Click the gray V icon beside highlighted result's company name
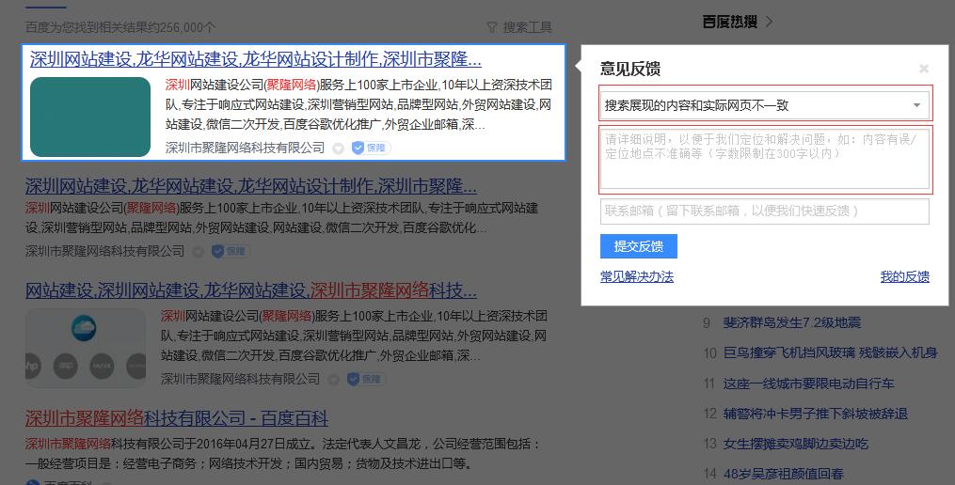 point(338,149)
